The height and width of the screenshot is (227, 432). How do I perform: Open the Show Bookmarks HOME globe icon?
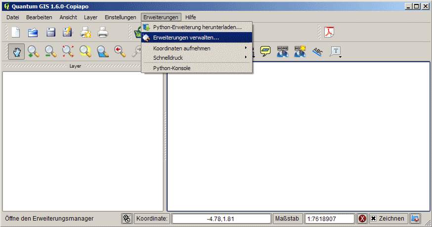coord(283,51)
